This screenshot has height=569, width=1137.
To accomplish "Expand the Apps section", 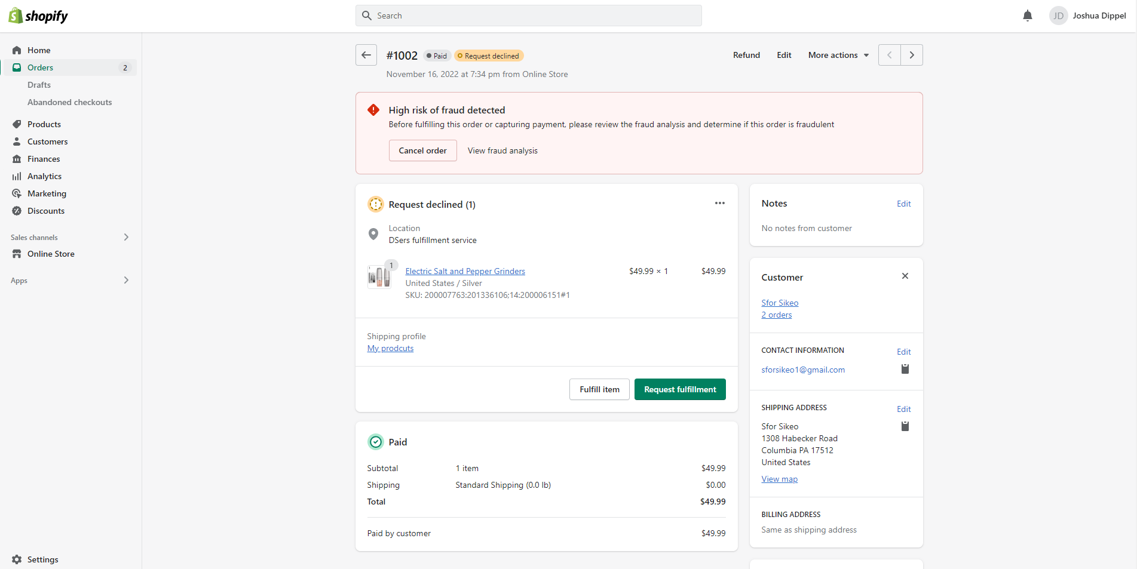I will (x=126, y=280).
